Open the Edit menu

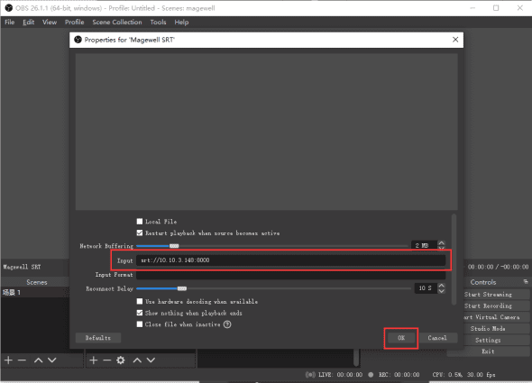[x=29, y=22]
